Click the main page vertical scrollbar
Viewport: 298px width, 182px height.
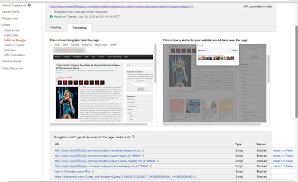pyautogui.click(x=297, y=71)
